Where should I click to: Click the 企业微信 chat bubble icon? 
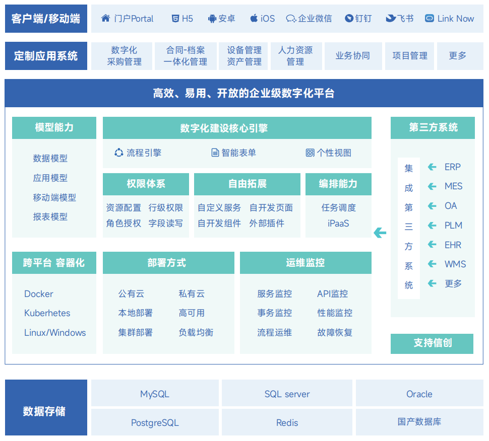[290, 18]
